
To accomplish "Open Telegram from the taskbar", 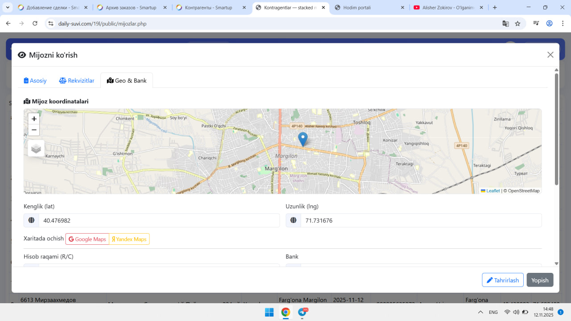I will (x=302, y=313).
